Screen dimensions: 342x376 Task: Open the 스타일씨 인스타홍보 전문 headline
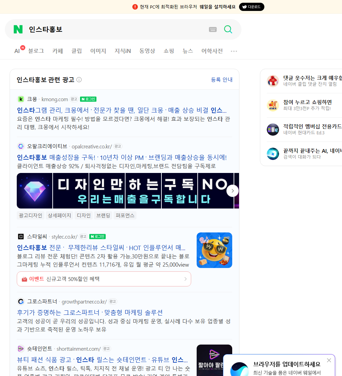click(x=101, y=248)
